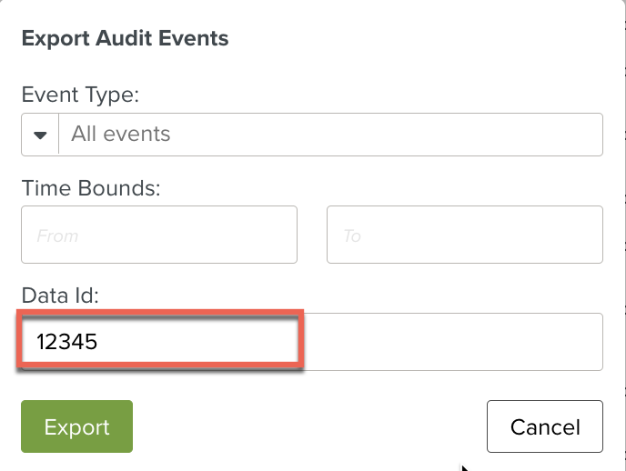Image resolution: width=626 pixels, height=471 pixels.
Task: Select the start time input under Time Bounds
Action: [159, 235]
